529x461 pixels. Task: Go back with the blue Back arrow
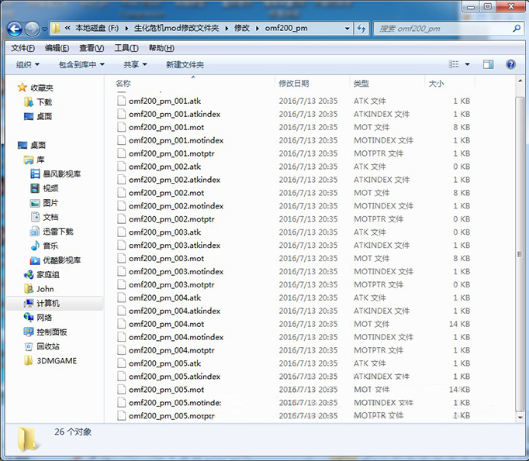click(15, 29)
